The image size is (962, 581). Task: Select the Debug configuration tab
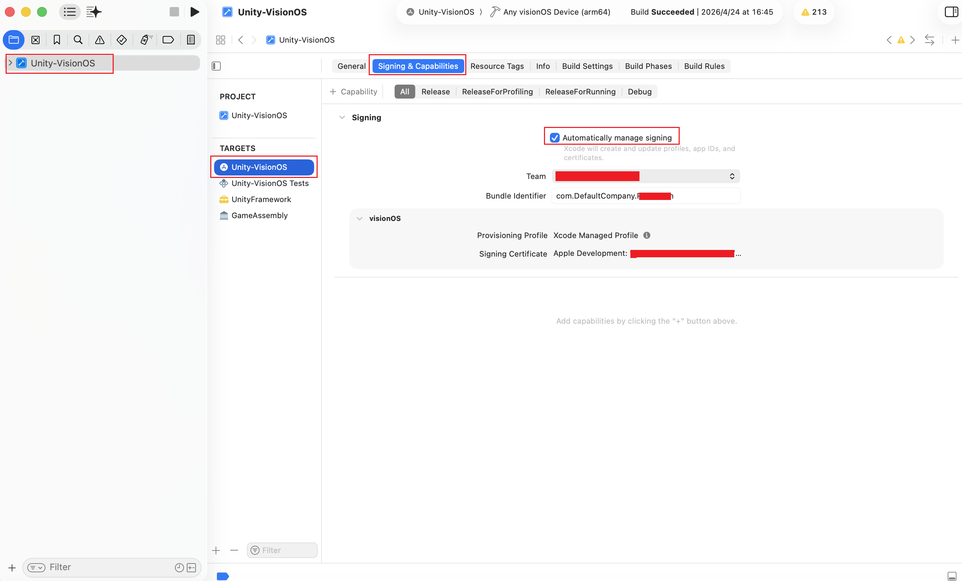tap(639, 92)
